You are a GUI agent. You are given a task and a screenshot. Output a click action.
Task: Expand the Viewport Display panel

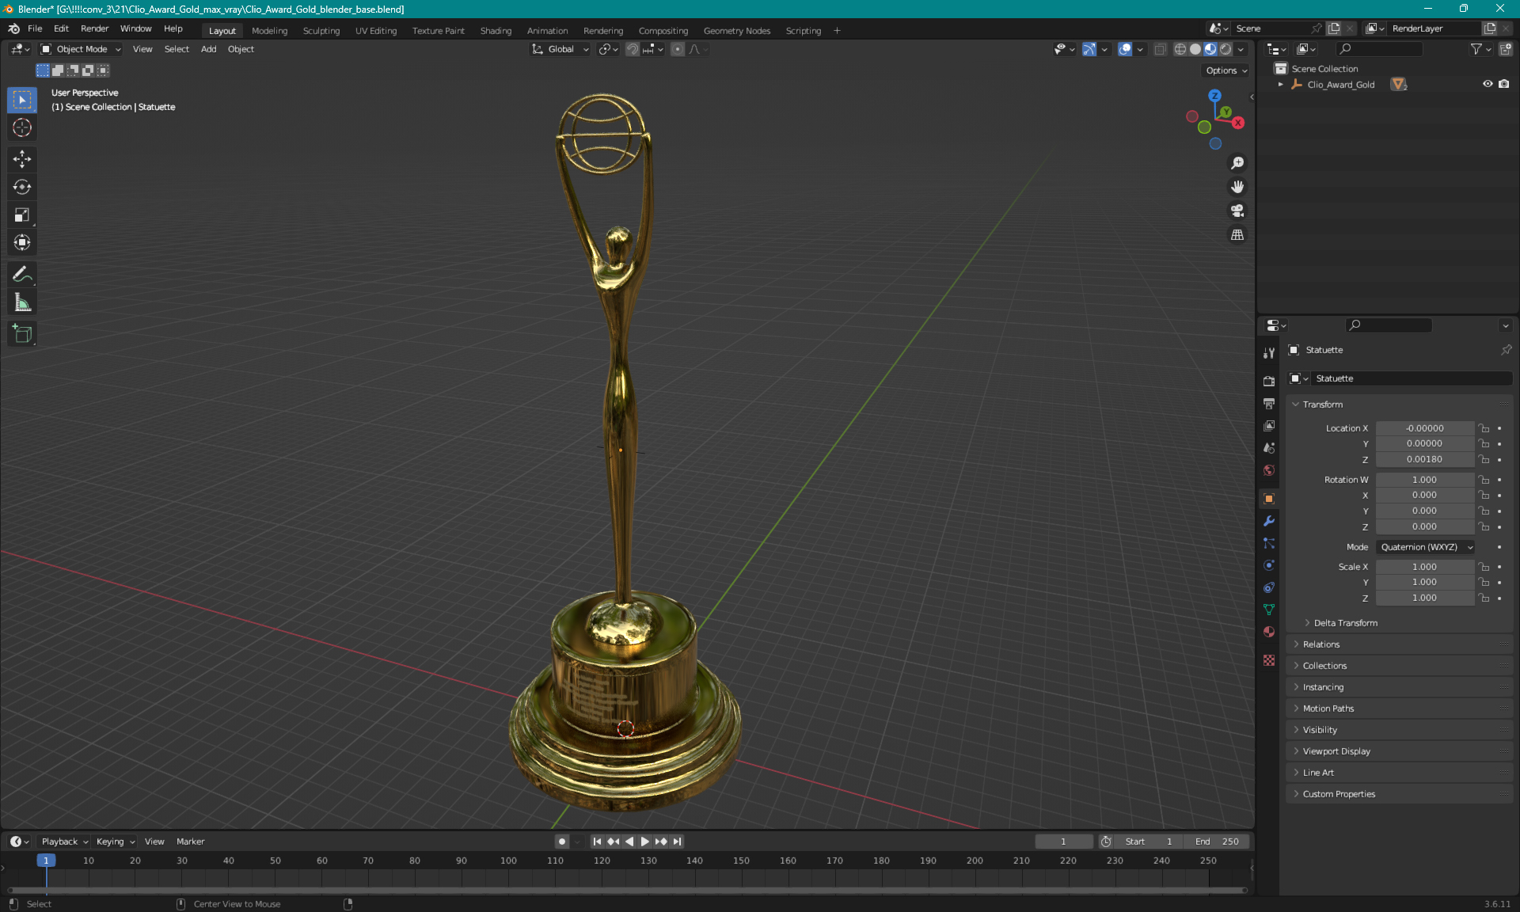point(1336,751)
